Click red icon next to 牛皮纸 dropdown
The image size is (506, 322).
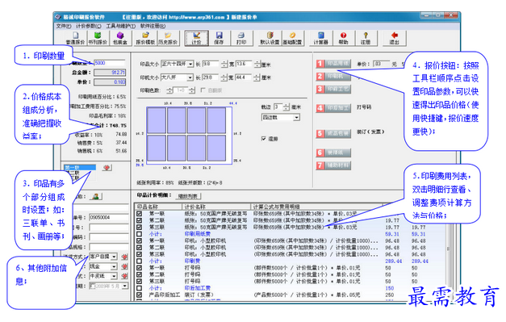pyautogui.click(x=124, y=276)
